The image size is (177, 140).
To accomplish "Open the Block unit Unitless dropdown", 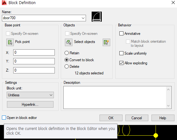I will [30, 95].
